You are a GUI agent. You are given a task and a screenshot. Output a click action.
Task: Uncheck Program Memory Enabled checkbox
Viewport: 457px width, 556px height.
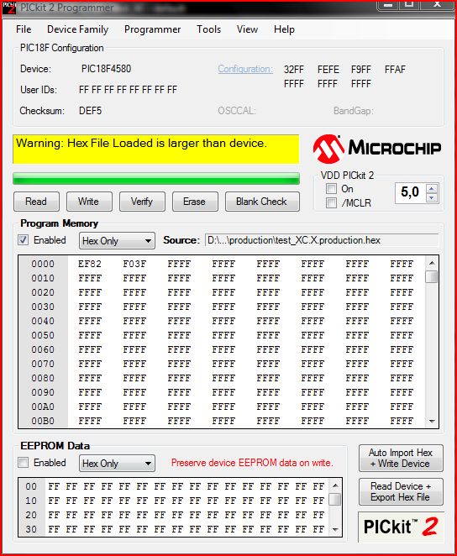click(23, 240)
